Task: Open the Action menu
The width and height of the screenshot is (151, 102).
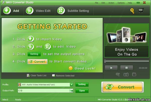Action: click(x=111, y=3)
